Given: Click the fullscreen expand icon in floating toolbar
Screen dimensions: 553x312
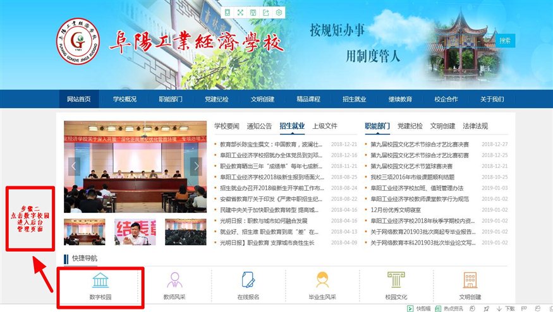Looking at the screenshot, I should coord(240,13).
